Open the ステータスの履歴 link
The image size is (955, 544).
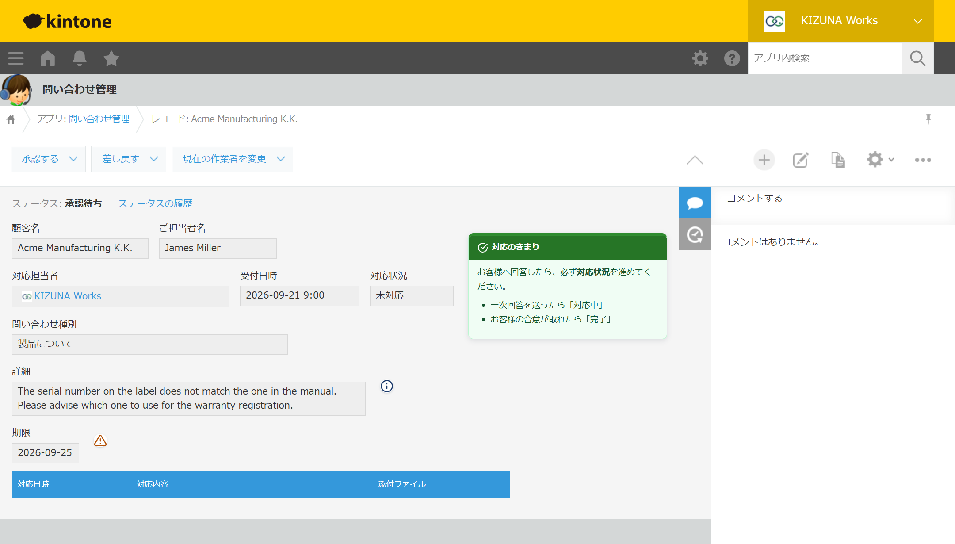click(155, 203)
